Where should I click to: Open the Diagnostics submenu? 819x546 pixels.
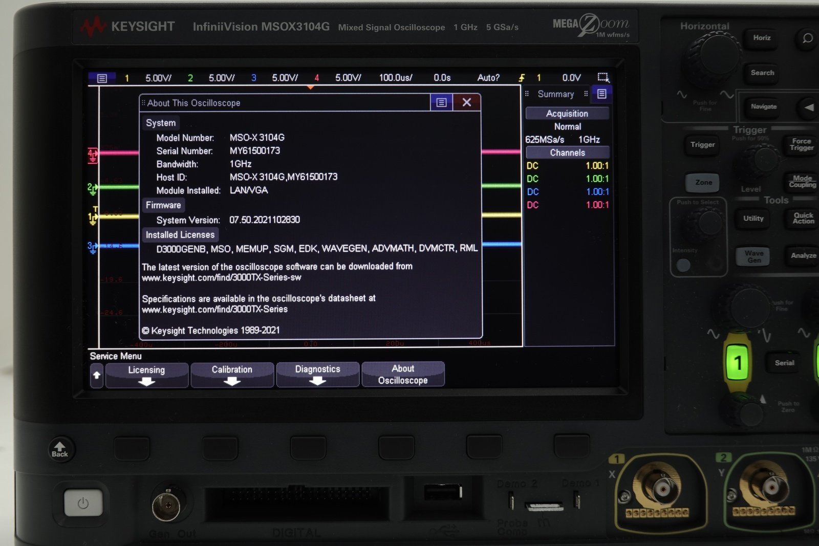click(317, 375)
